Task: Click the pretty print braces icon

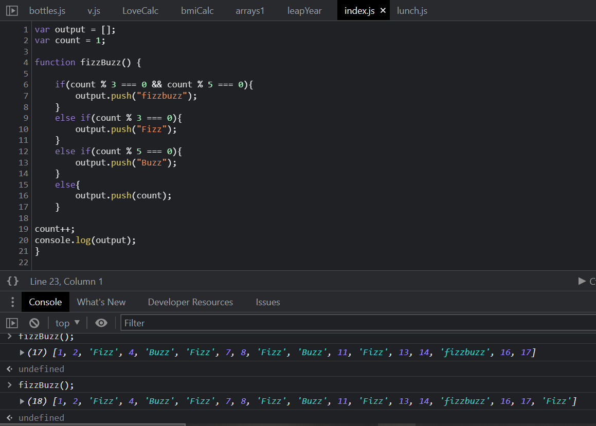Action: coord(12,281)
